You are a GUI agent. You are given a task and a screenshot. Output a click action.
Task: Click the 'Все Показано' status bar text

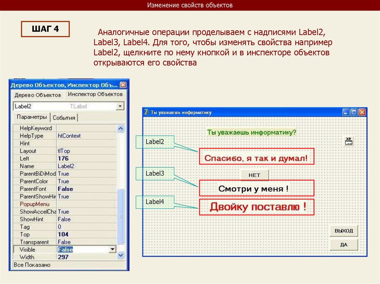tap(32, 265)
